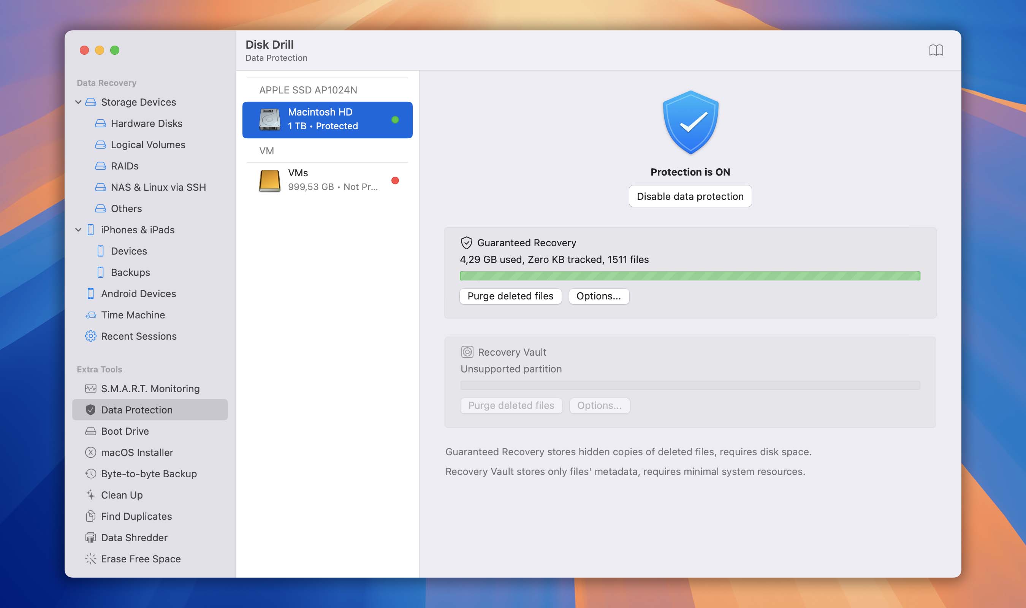Click the 'APPLE SSD AP1024N' header
Image resolution: width=1026 pixels, height=608 pixels.
(x=308, y=90)
